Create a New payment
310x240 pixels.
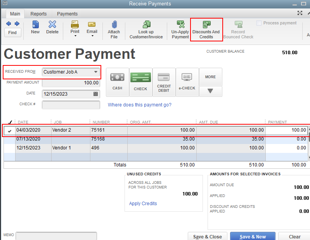pyautogui.click(x=35, y=27)
